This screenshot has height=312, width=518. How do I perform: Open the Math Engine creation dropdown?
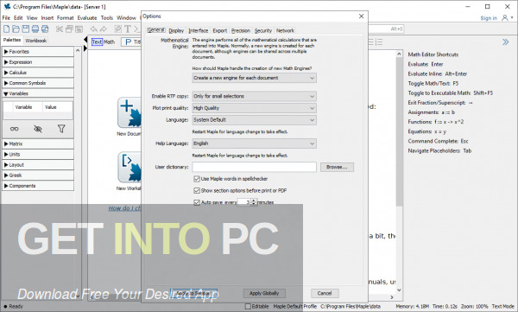(254, 78)
